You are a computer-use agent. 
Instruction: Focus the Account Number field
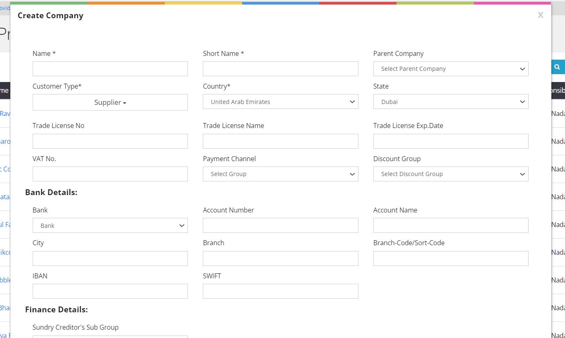click(280, 225)
